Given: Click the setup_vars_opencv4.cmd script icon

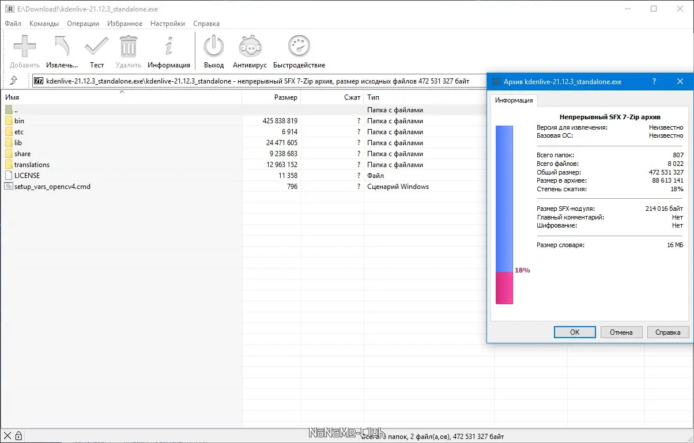Looking at the screenshot, I should [x=9, y=187].
